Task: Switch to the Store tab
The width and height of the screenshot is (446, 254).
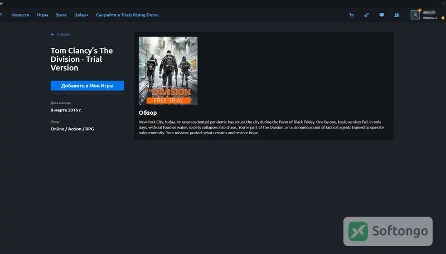Action: (x=61, y=15)
